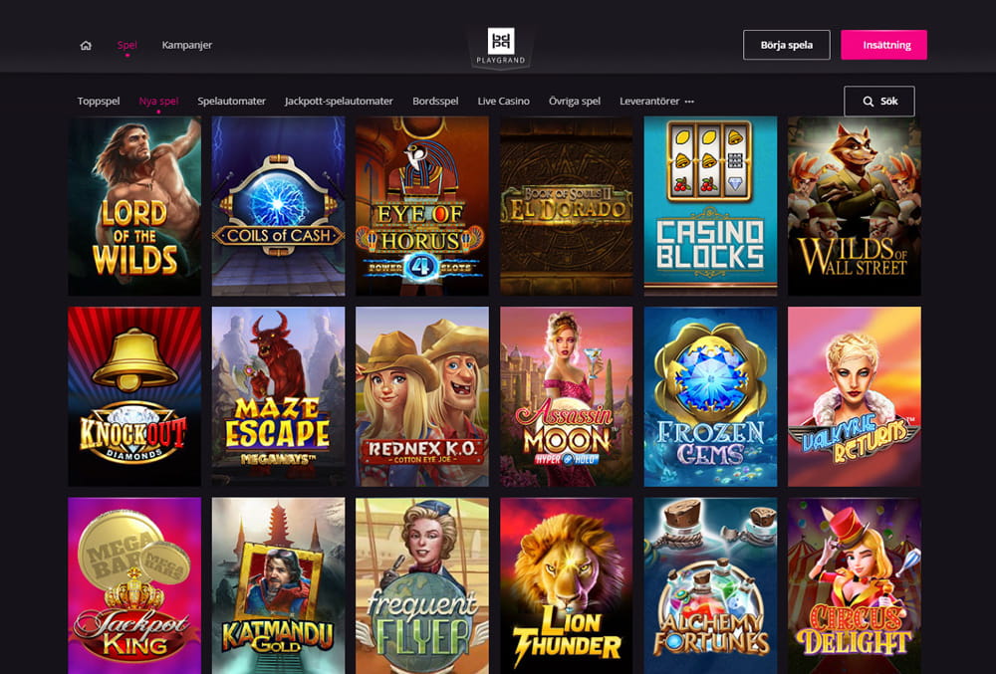Click the PlayGrand logo
Image resolution: width=996 pixels, height=674 pixels.
(501, 47)
